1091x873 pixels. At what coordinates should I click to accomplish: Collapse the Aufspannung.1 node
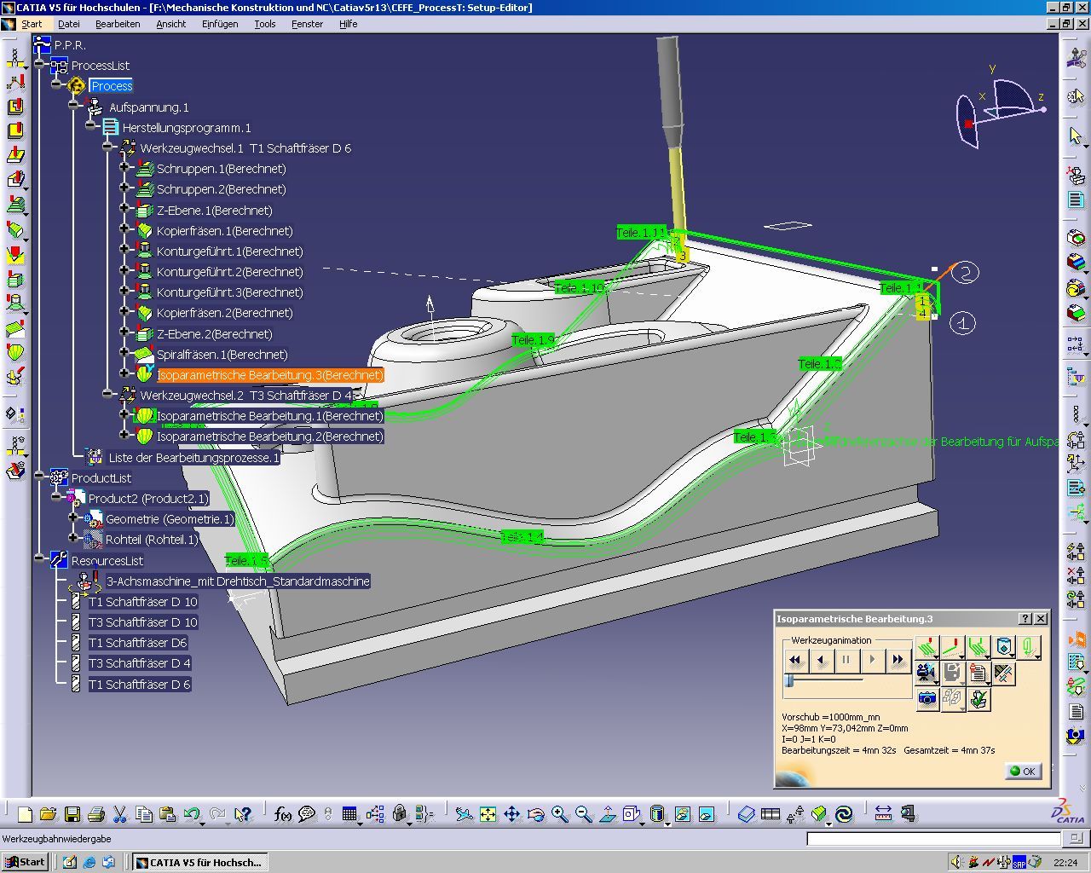coord(73,107)
